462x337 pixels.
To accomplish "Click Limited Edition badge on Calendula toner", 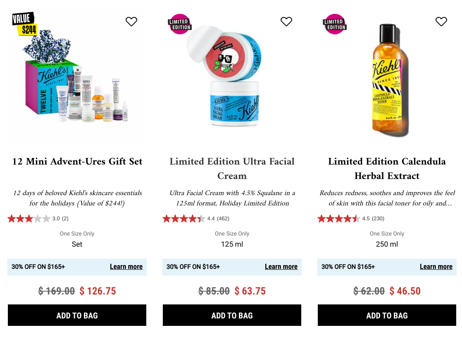I will click(x=334, y=24).
